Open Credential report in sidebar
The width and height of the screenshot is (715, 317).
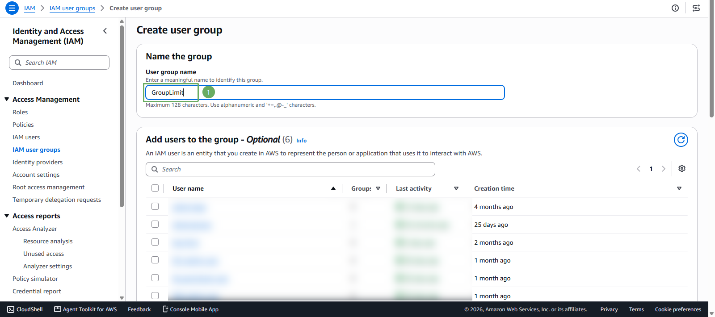click(x=37, y=291)
